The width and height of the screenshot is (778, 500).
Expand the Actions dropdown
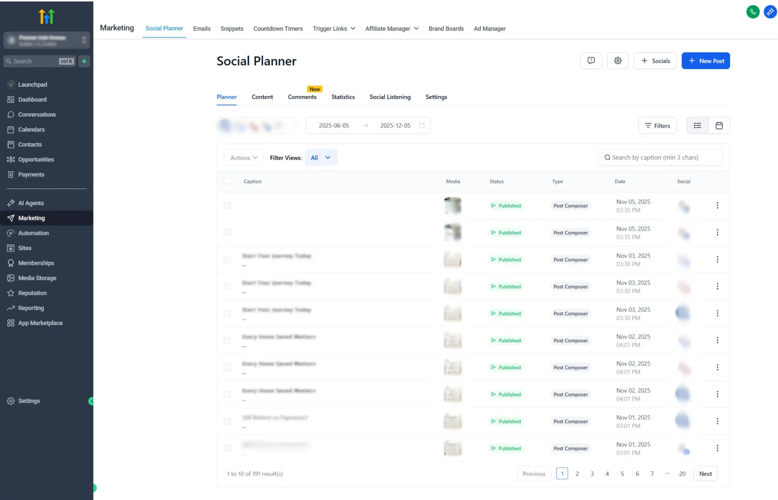[x=243, y=158]
